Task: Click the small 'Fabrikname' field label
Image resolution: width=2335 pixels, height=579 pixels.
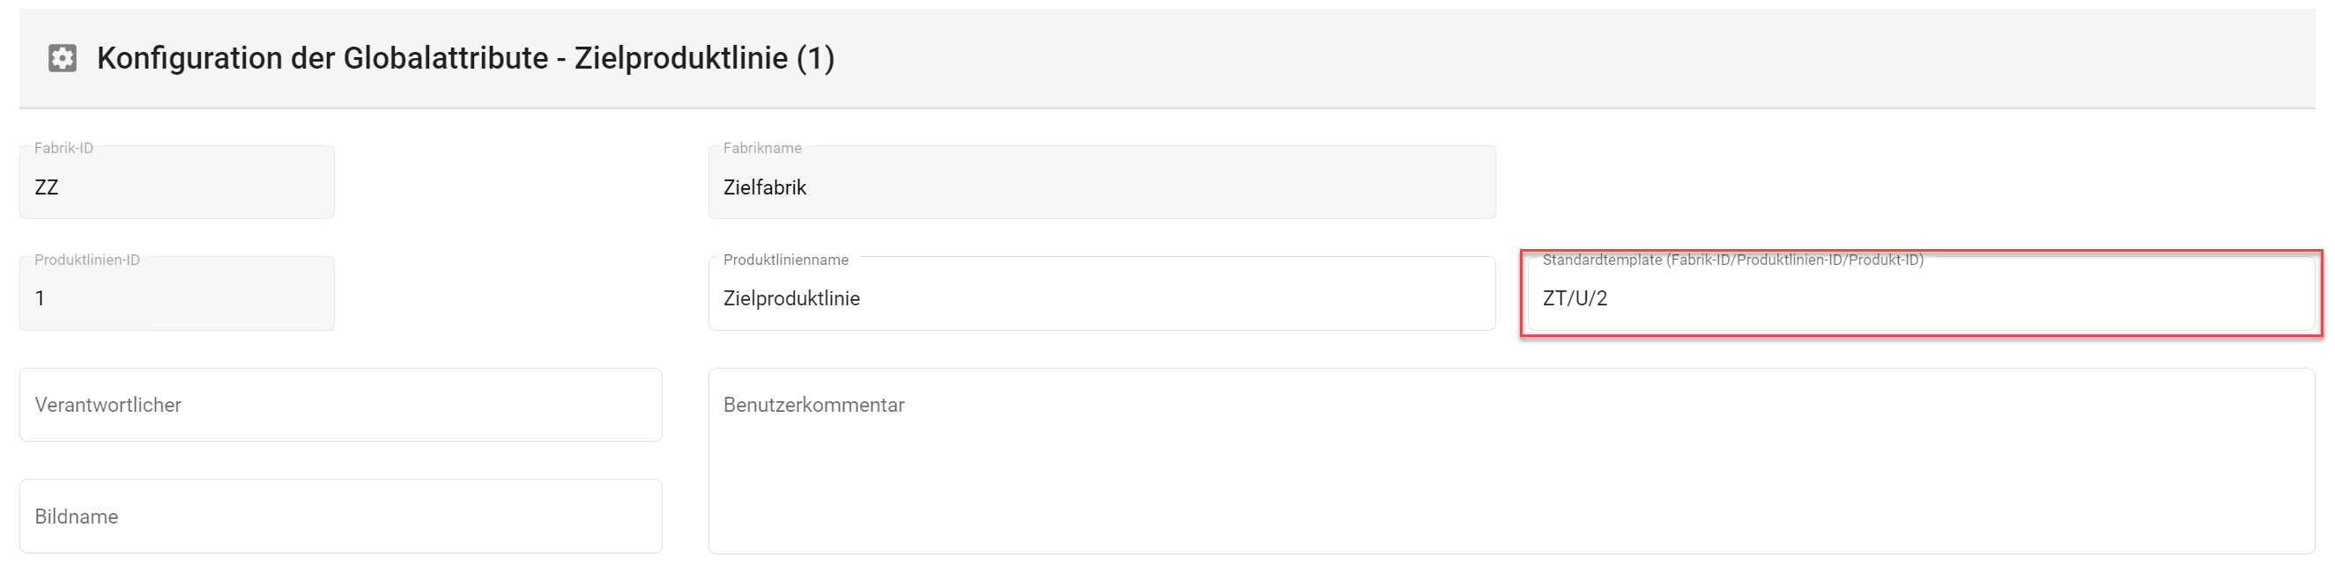Action: click(761, 149)
